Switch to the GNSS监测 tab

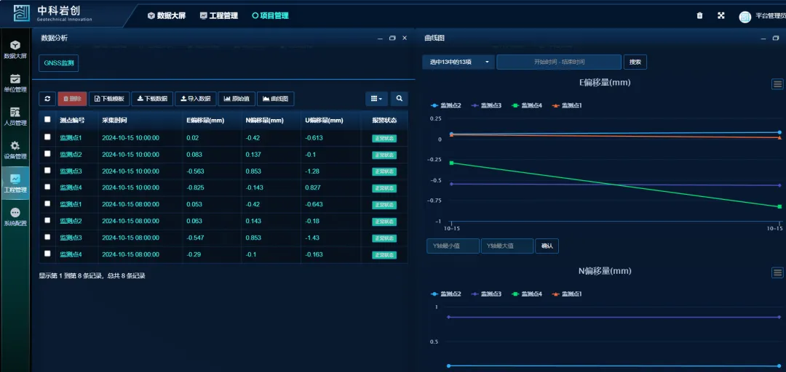(x=59, y=64)
